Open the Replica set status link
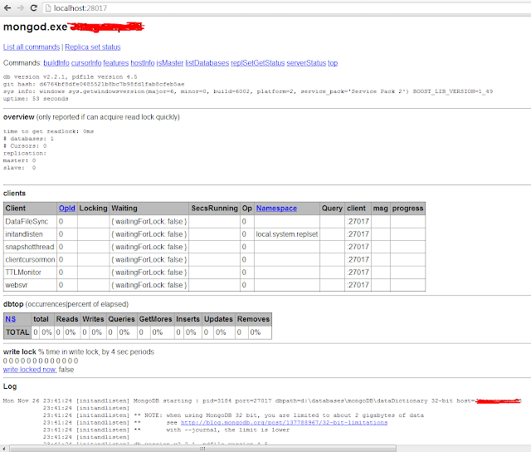The height and width of the screenshot is (452, 531). [92, 47]
